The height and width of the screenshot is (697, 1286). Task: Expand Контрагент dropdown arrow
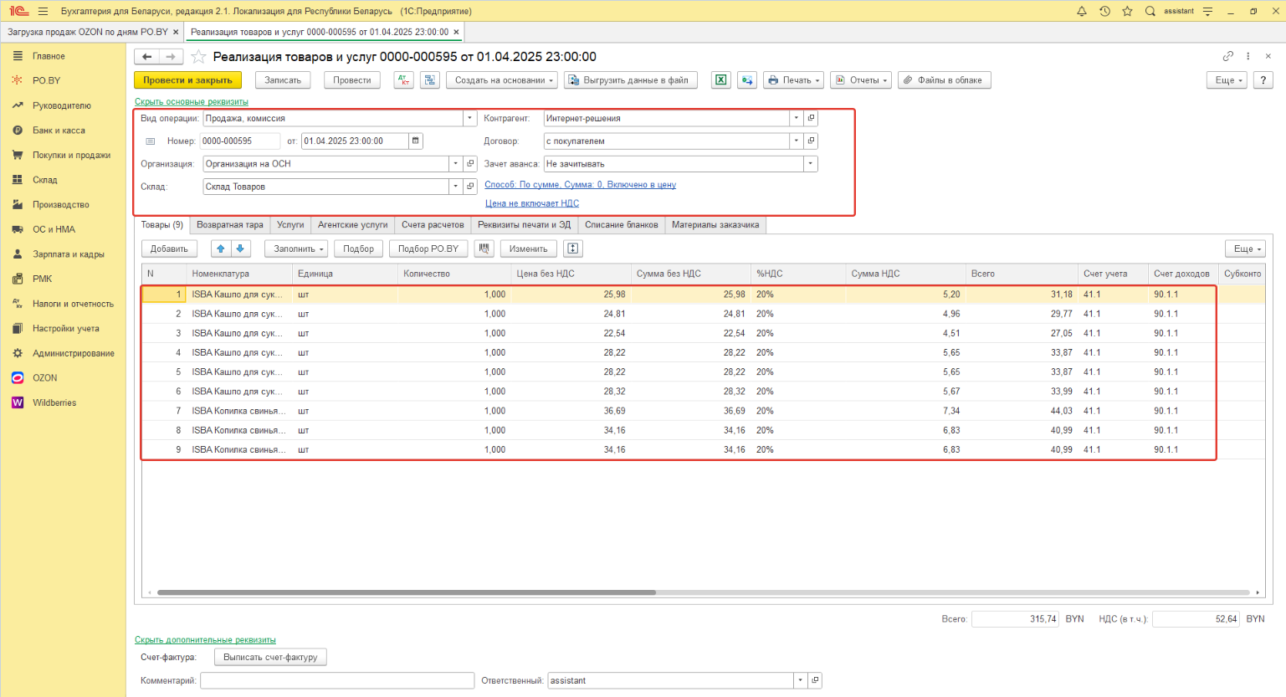coord(797,118)
